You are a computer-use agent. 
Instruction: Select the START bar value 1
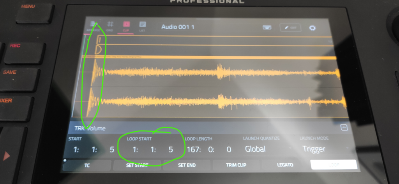pos(76,149)
